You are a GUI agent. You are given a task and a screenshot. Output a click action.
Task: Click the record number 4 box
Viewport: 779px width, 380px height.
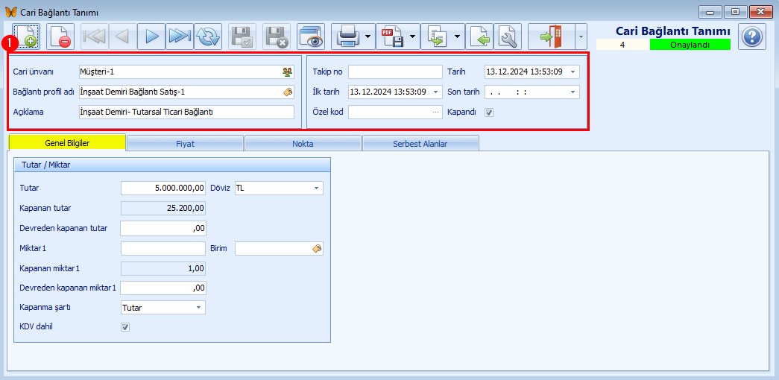[622, 45]
